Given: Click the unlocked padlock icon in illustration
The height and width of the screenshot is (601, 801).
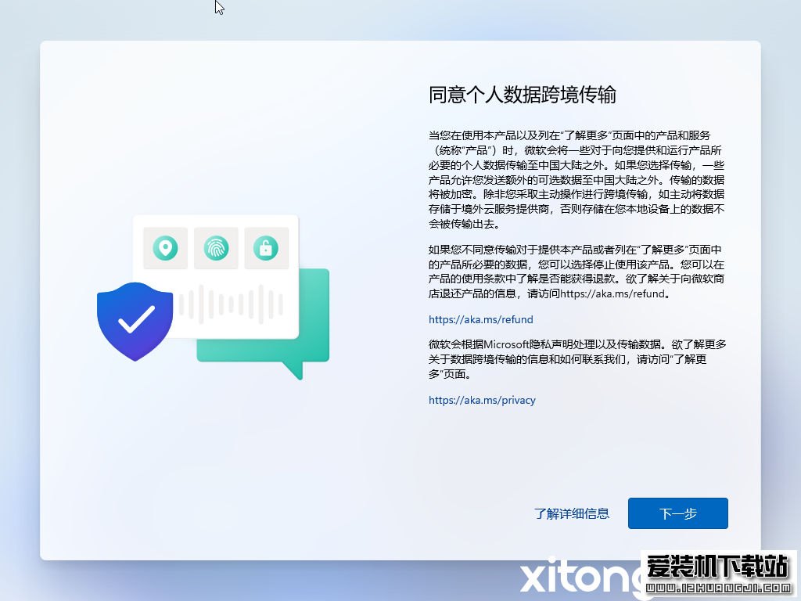Looking at the screenshot, I should 266,248.
